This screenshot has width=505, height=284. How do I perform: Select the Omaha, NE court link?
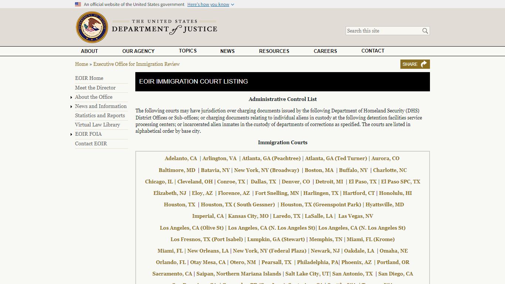pos(394,251)
